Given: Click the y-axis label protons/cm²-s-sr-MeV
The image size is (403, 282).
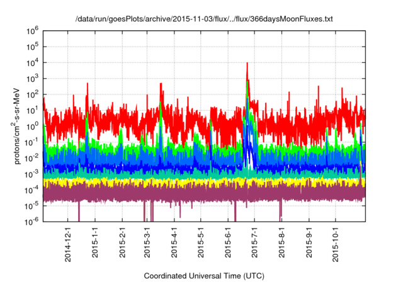Looking at the screenshot, I should point(16,126).
